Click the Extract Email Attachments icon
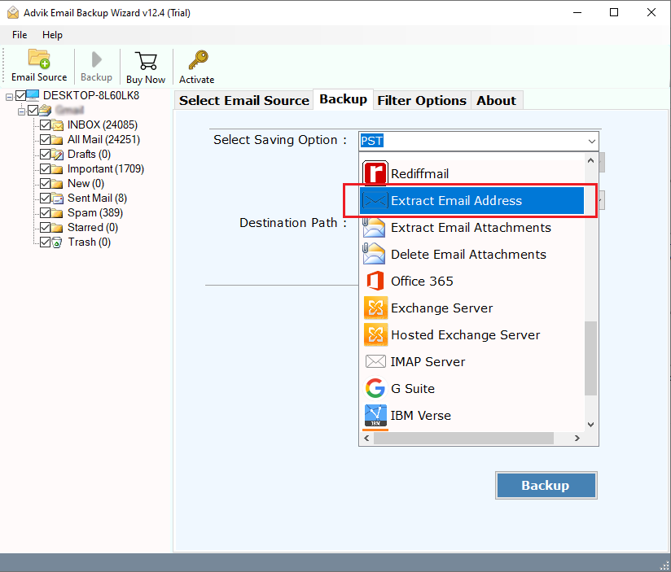The image size is (671, 572). [374, 228]
